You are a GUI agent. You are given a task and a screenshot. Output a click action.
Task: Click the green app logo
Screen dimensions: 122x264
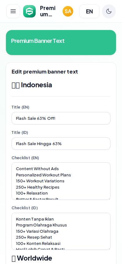pos(29,11)
